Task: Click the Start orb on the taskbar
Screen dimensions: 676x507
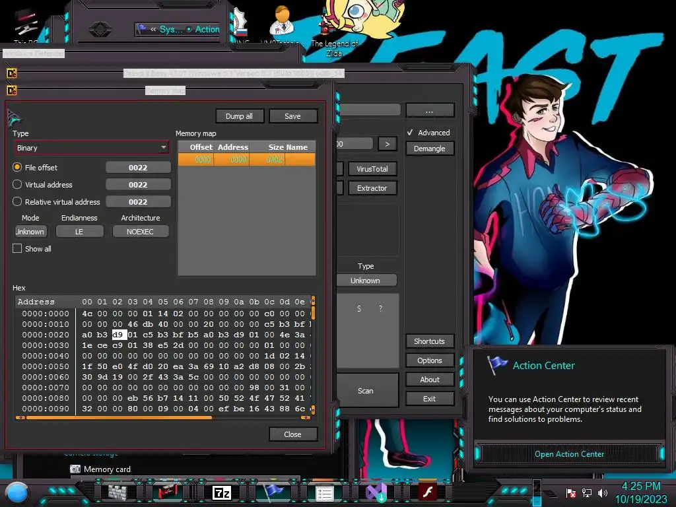Action: [x=17, y=492]
